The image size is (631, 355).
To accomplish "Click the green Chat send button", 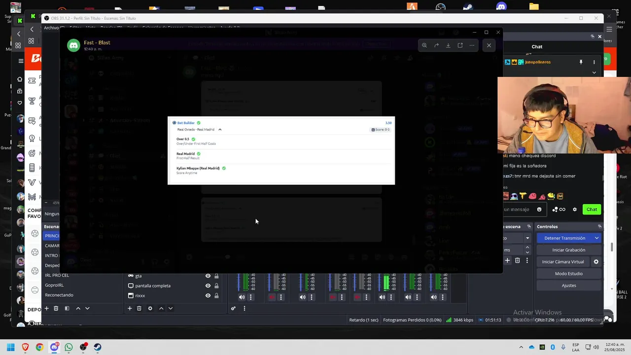I will pos(592,210).
